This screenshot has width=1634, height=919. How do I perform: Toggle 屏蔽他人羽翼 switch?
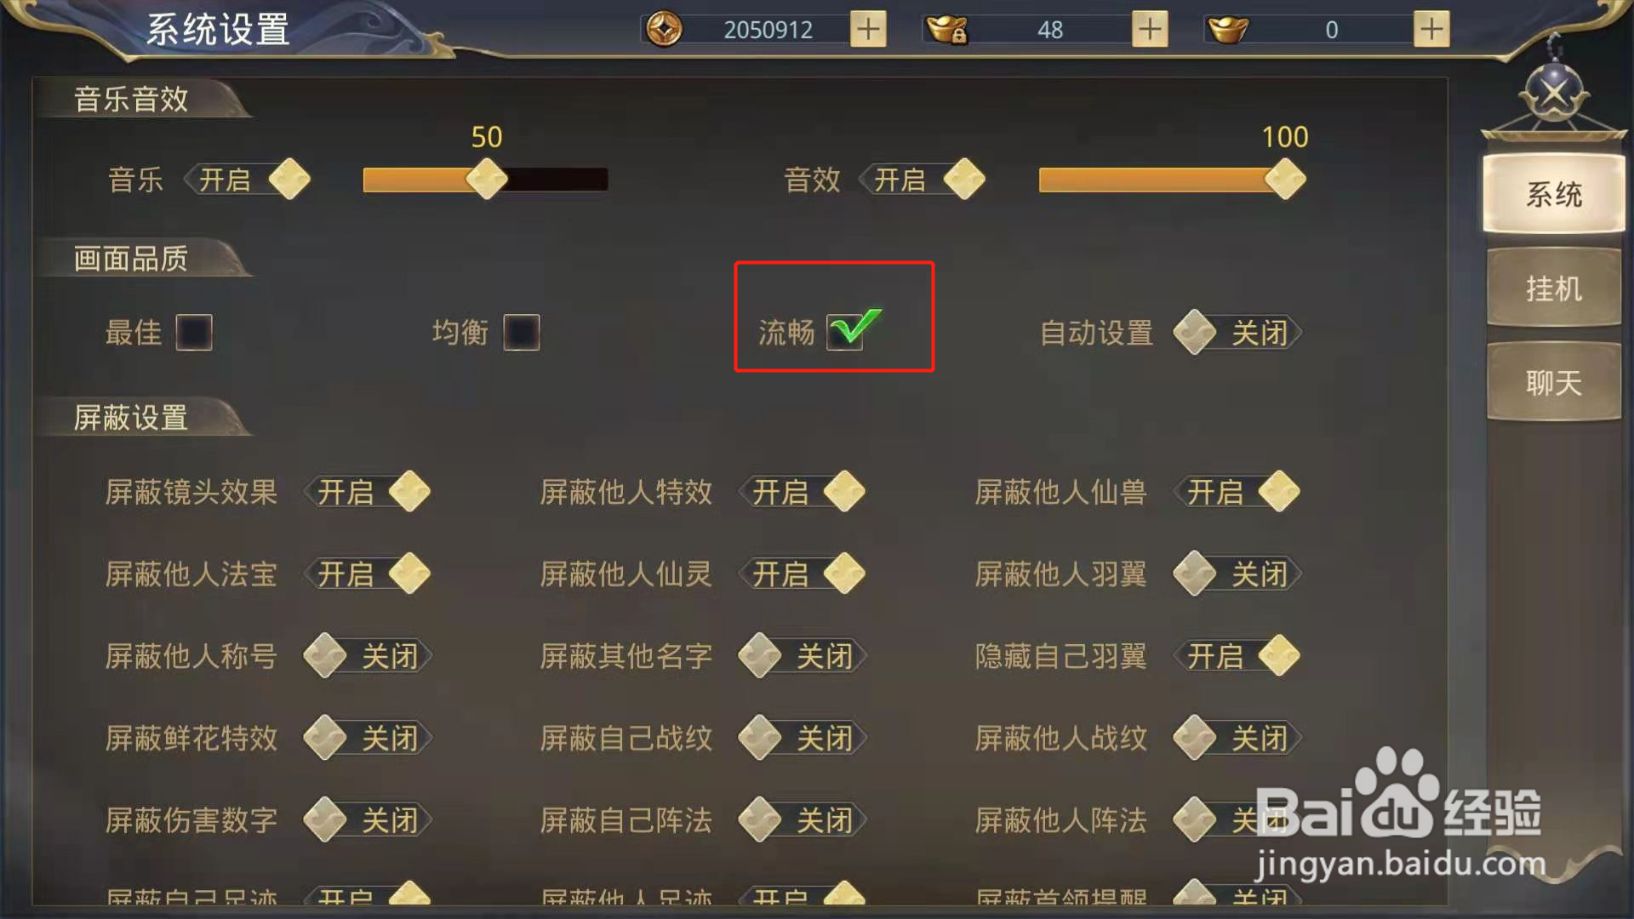point(1237,574)
